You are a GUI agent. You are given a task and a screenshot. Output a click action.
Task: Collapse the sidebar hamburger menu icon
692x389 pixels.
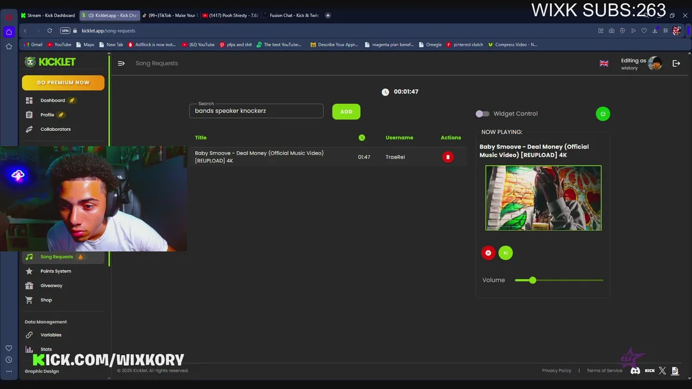[x=121, y=63]
